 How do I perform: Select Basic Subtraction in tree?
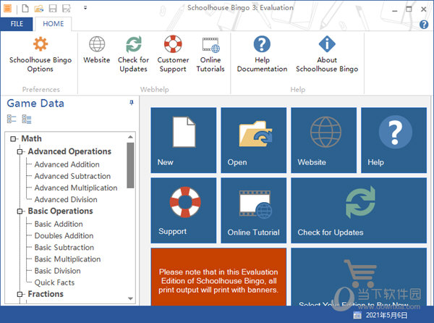64,248
